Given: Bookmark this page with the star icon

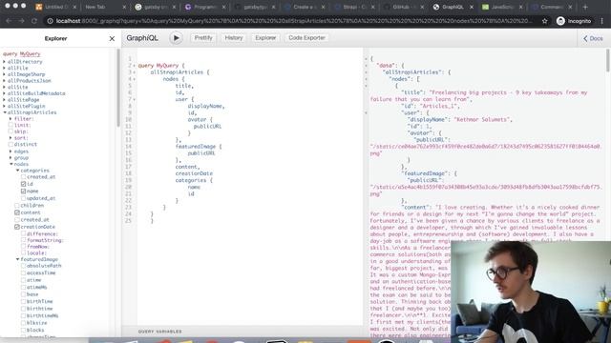Looking at the screenshot, I should (545, 21).
